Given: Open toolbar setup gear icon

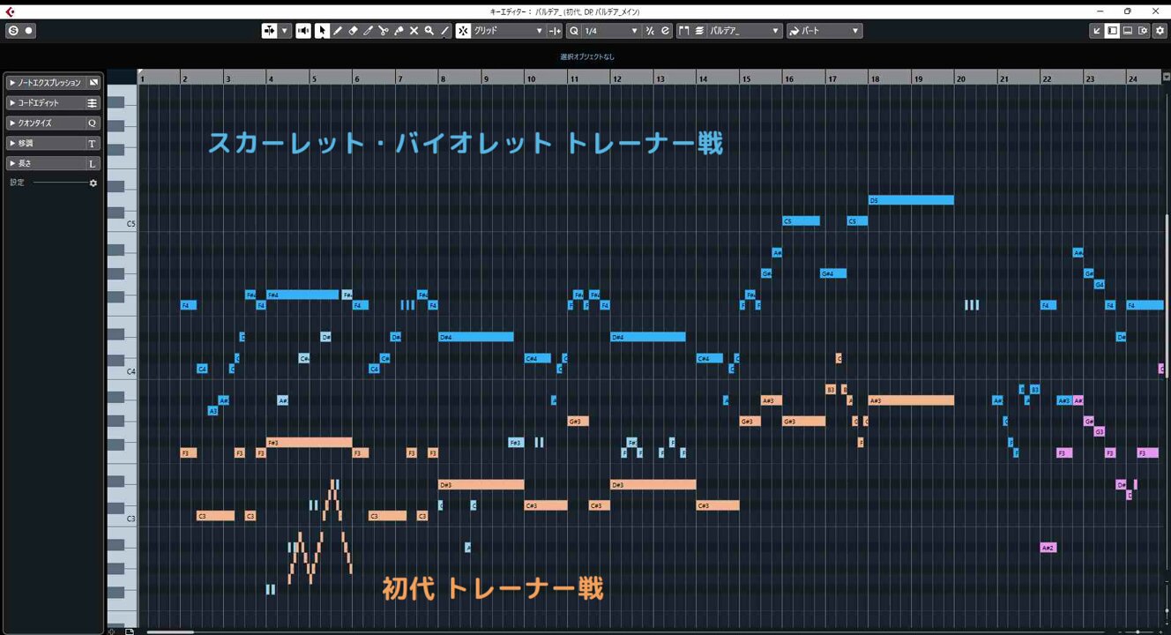Looking at the screenshot, I should [1159, 31].
